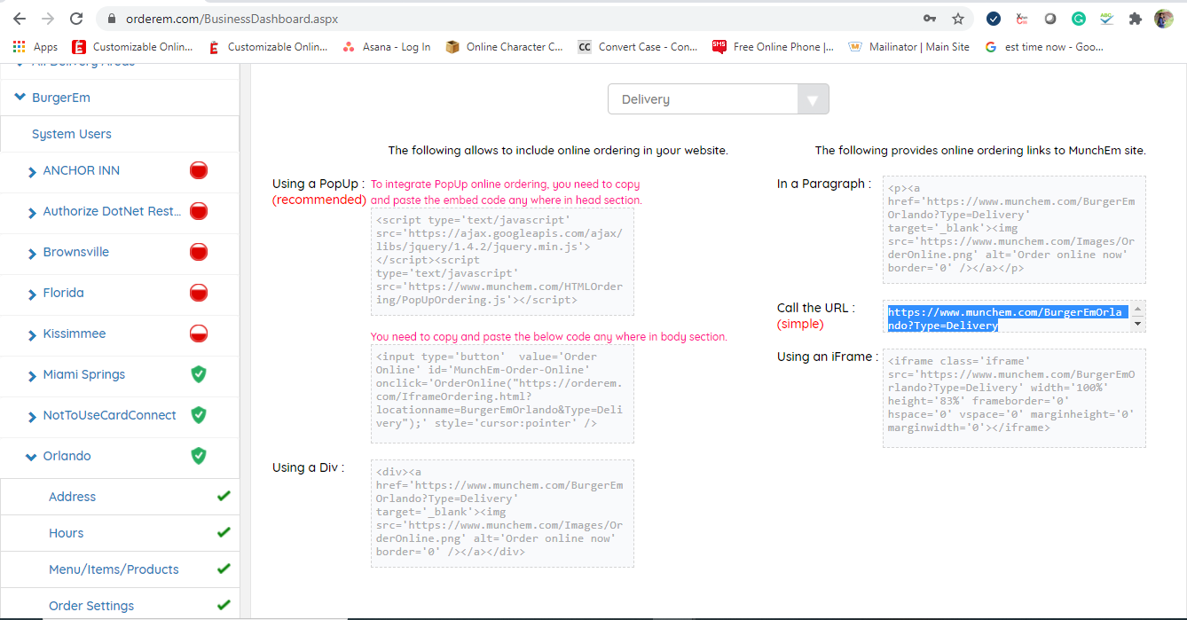Click the green shield icon beside Miami Springs
This screenshot has width=1187, height=620.
pyautogui.click(x=199, y=374)
